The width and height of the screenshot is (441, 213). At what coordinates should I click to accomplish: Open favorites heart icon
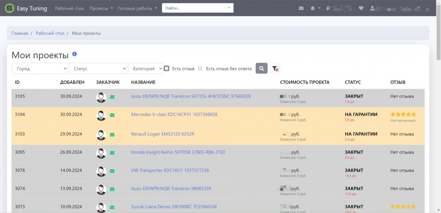pos(361,8)
